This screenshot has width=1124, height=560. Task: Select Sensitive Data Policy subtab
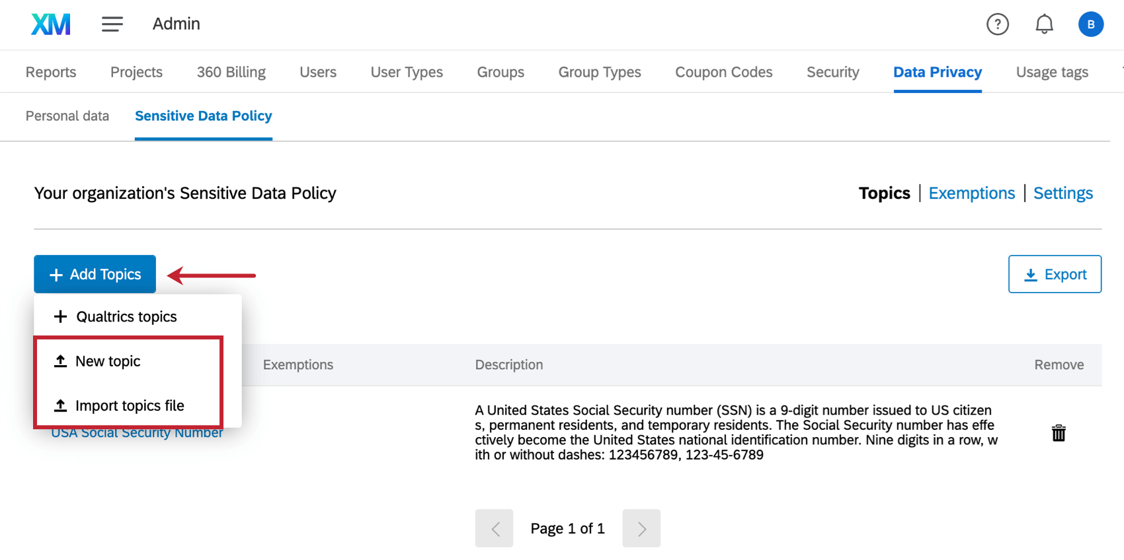pos(204,116)
